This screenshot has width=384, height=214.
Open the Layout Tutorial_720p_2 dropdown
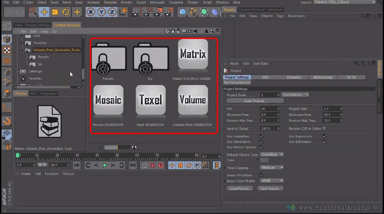344,2
